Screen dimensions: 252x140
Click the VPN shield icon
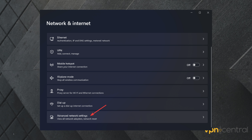point(52,52)
